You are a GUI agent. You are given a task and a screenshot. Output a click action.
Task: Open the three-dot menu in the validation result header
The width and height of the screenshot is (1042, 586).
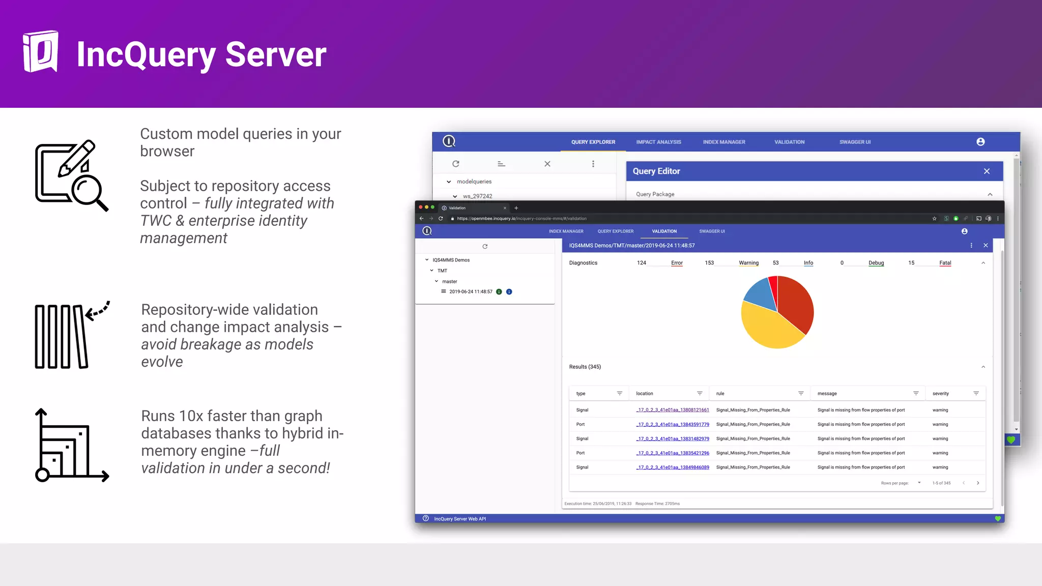[x=971, y=245]
